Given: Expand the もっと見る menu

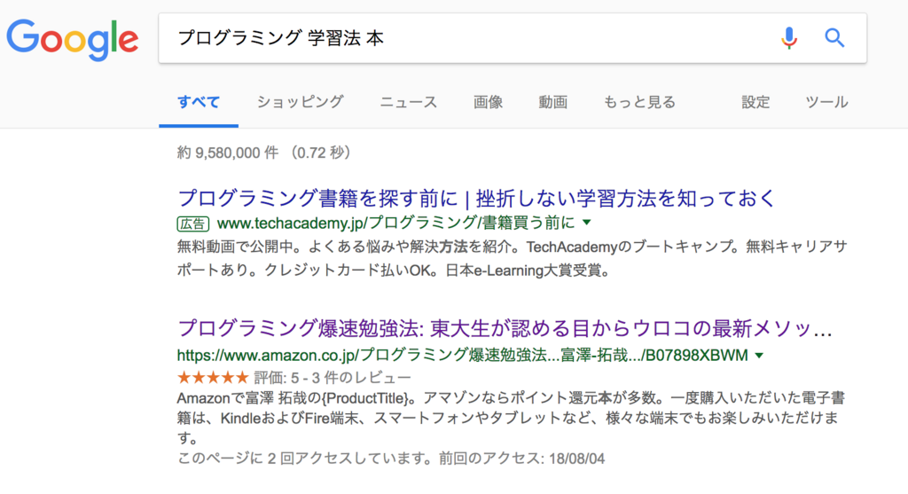Looking at the screenshot, I should click(x=639, y=103).
